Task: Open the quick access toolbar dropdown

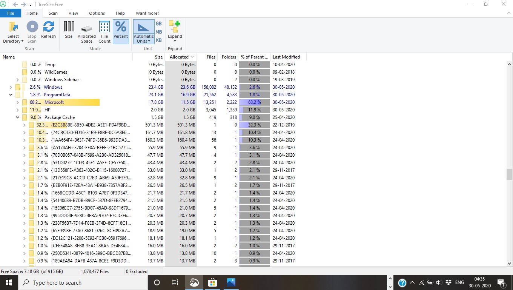Action: pos(31,5)
